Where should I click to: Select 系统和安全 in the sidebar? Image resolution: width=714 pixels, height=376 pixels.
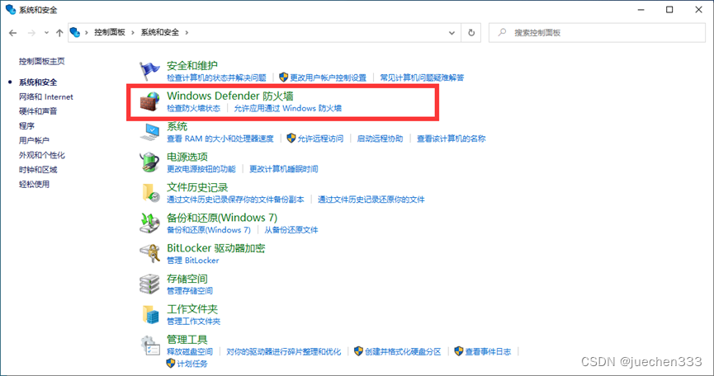[38, 82]
